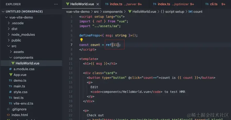Collapse the vue-vite-demo folder

[7, 17]
